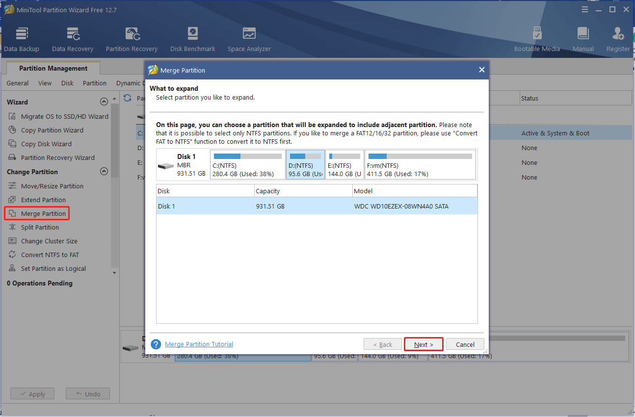Select the D:(NTFS) partition block

(305, 165)
